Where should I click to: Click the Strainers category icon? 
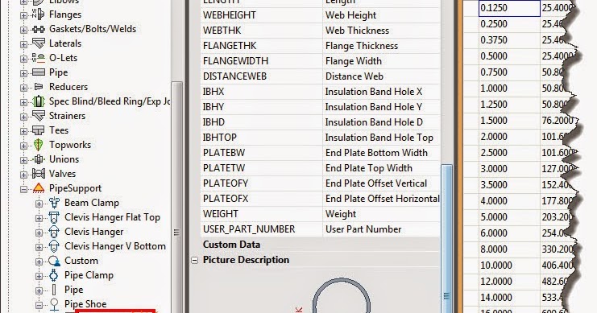(x=38, y=116)
